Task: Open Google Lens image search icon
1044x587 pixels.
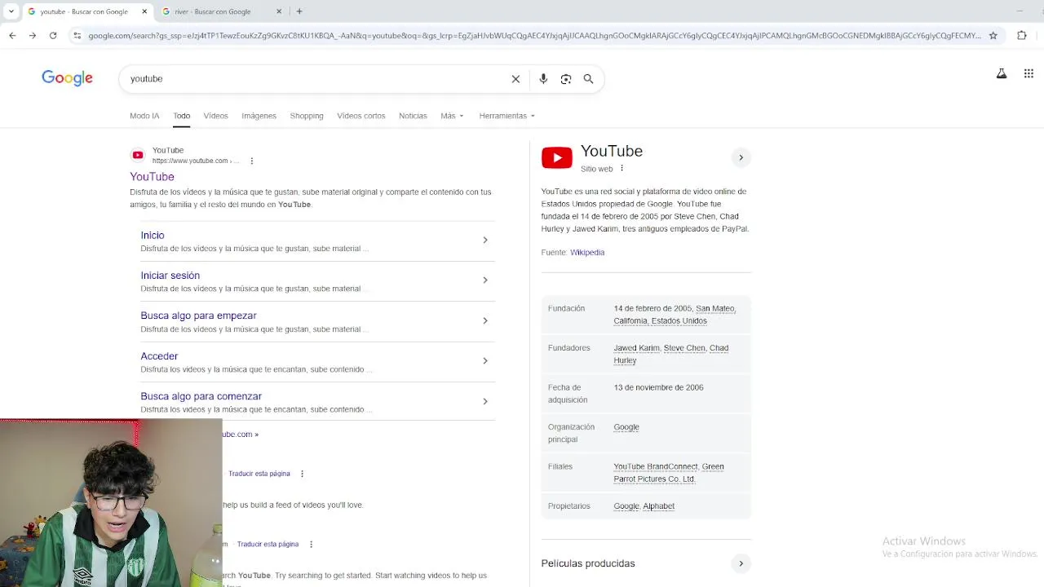Action: [566, 79]
